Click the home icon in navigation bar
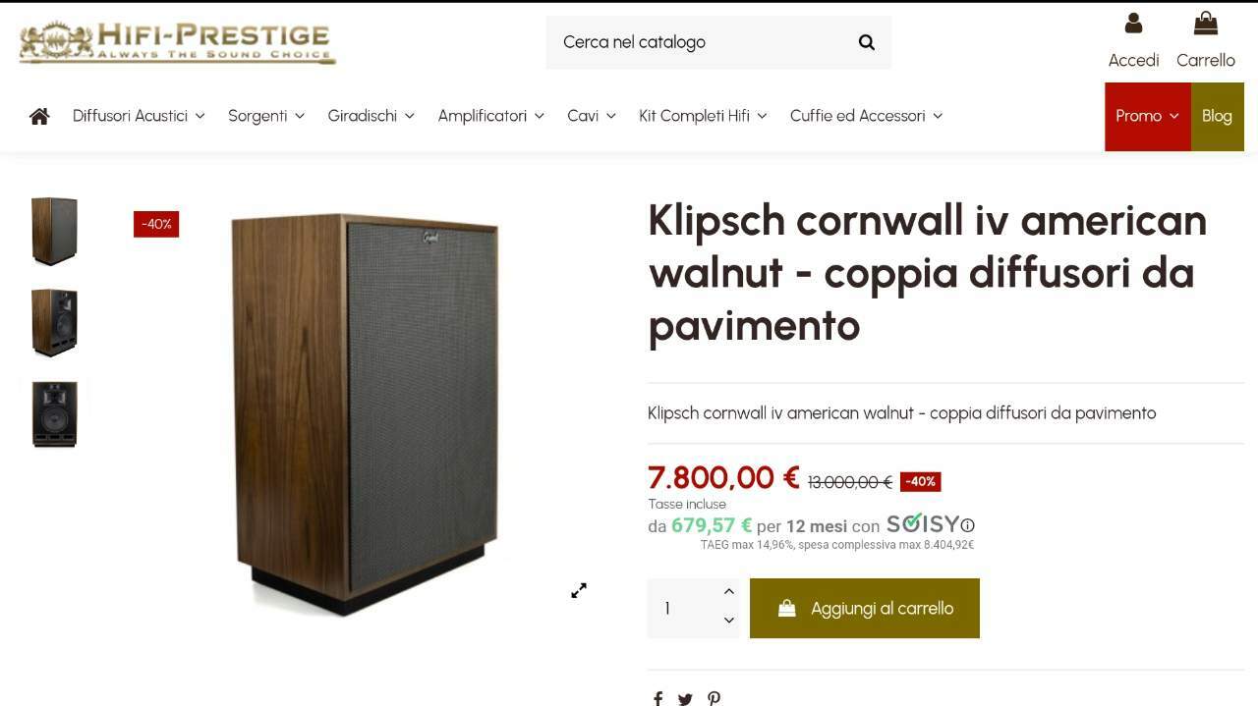 tap(39, 116)
